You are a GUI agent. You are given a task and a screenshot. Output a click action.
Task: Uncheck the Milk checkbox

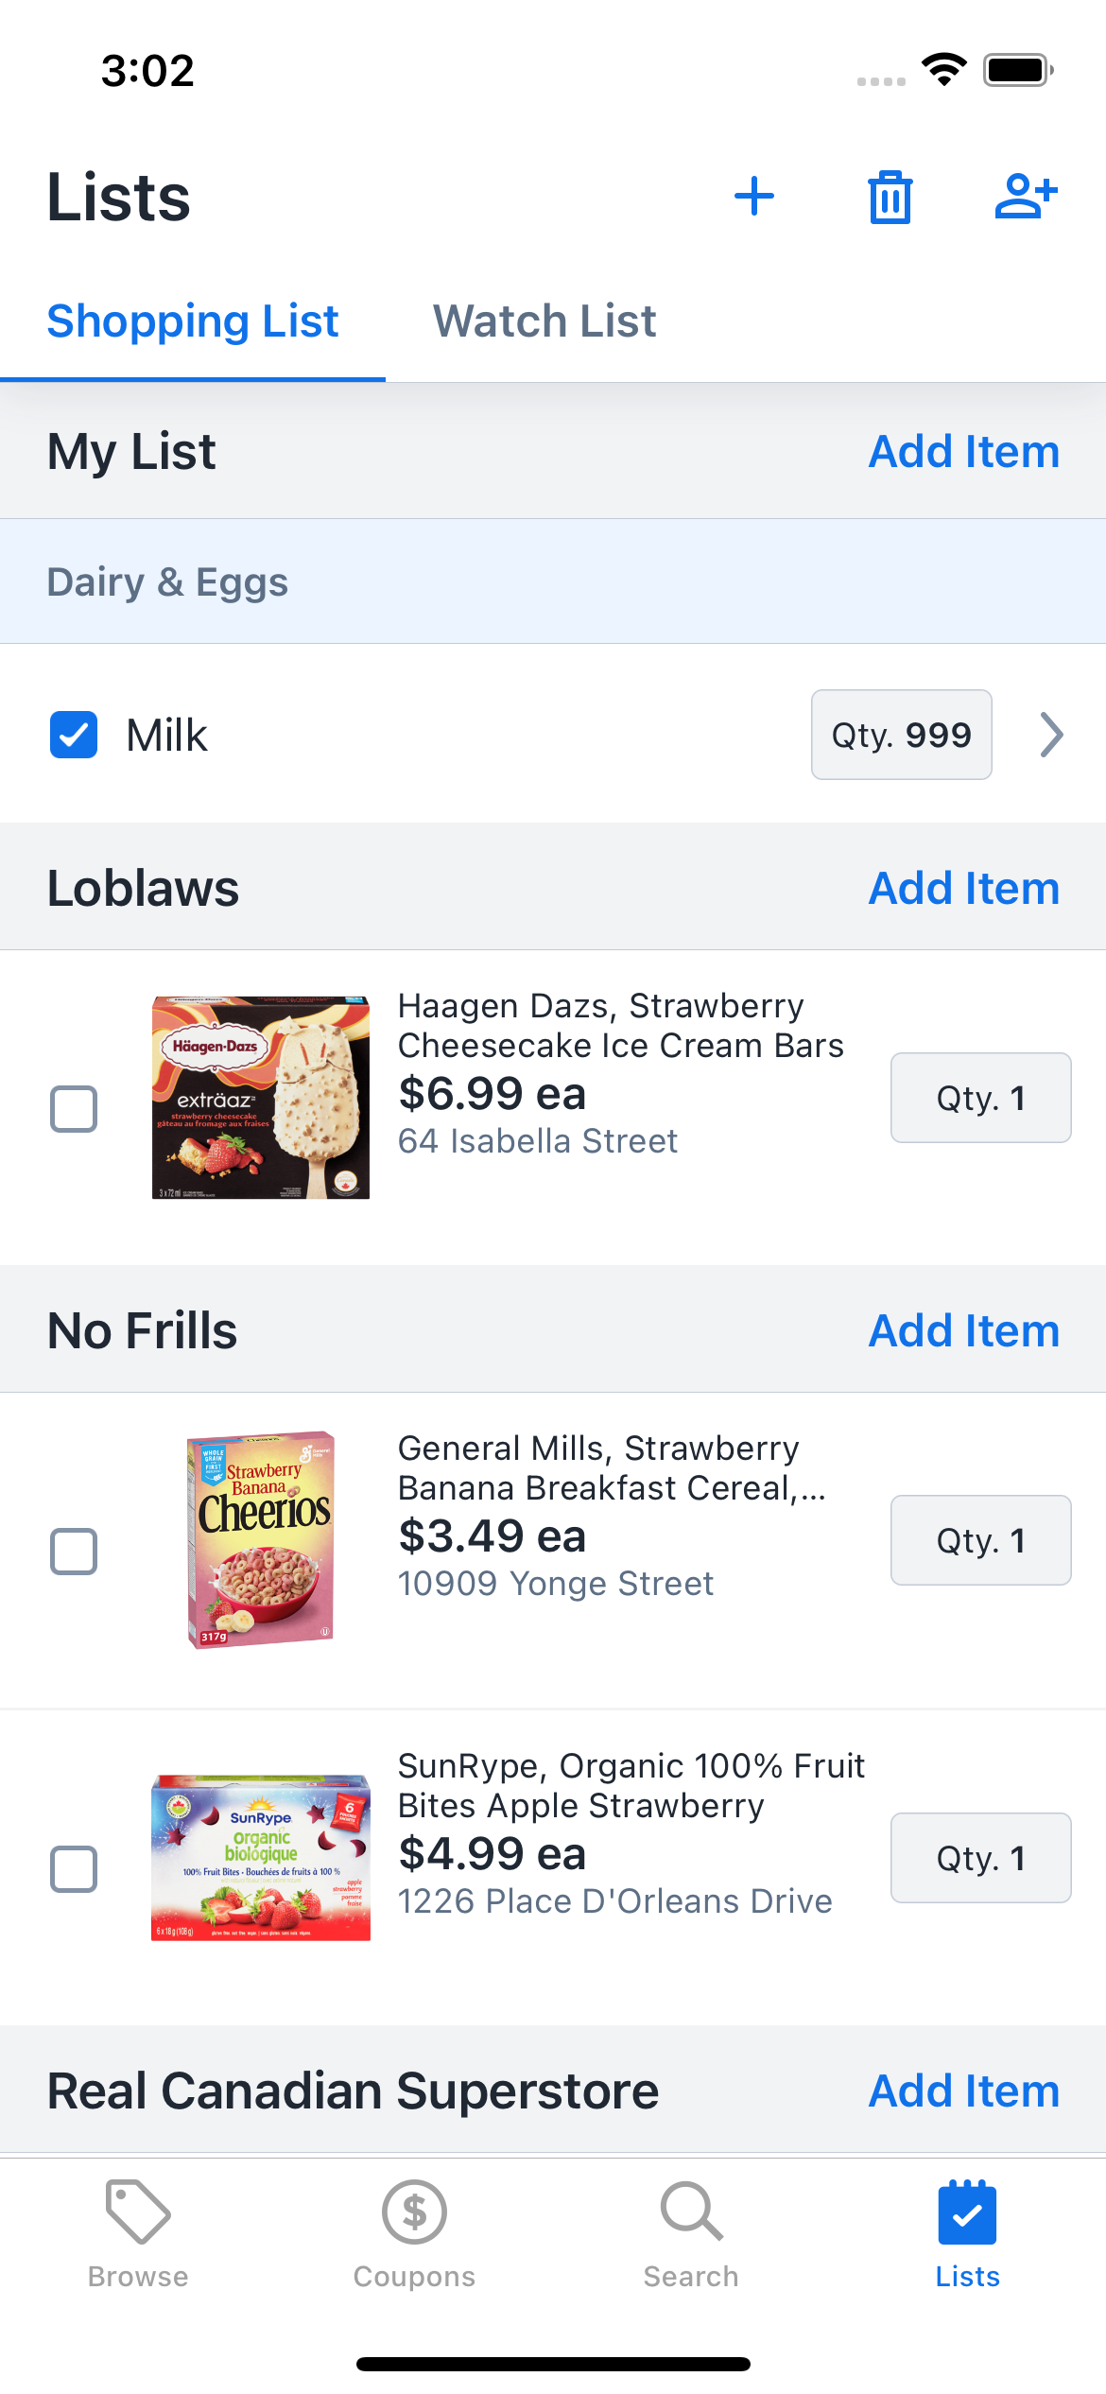74,735
